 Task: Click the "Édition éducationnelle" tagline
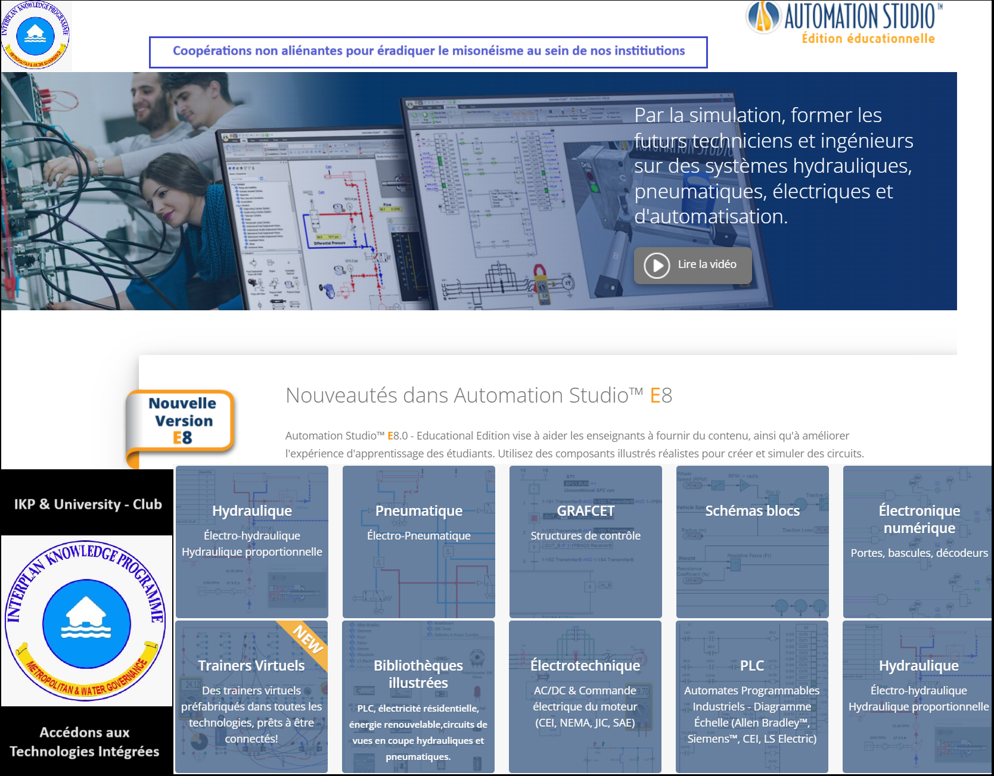(868, 39)
